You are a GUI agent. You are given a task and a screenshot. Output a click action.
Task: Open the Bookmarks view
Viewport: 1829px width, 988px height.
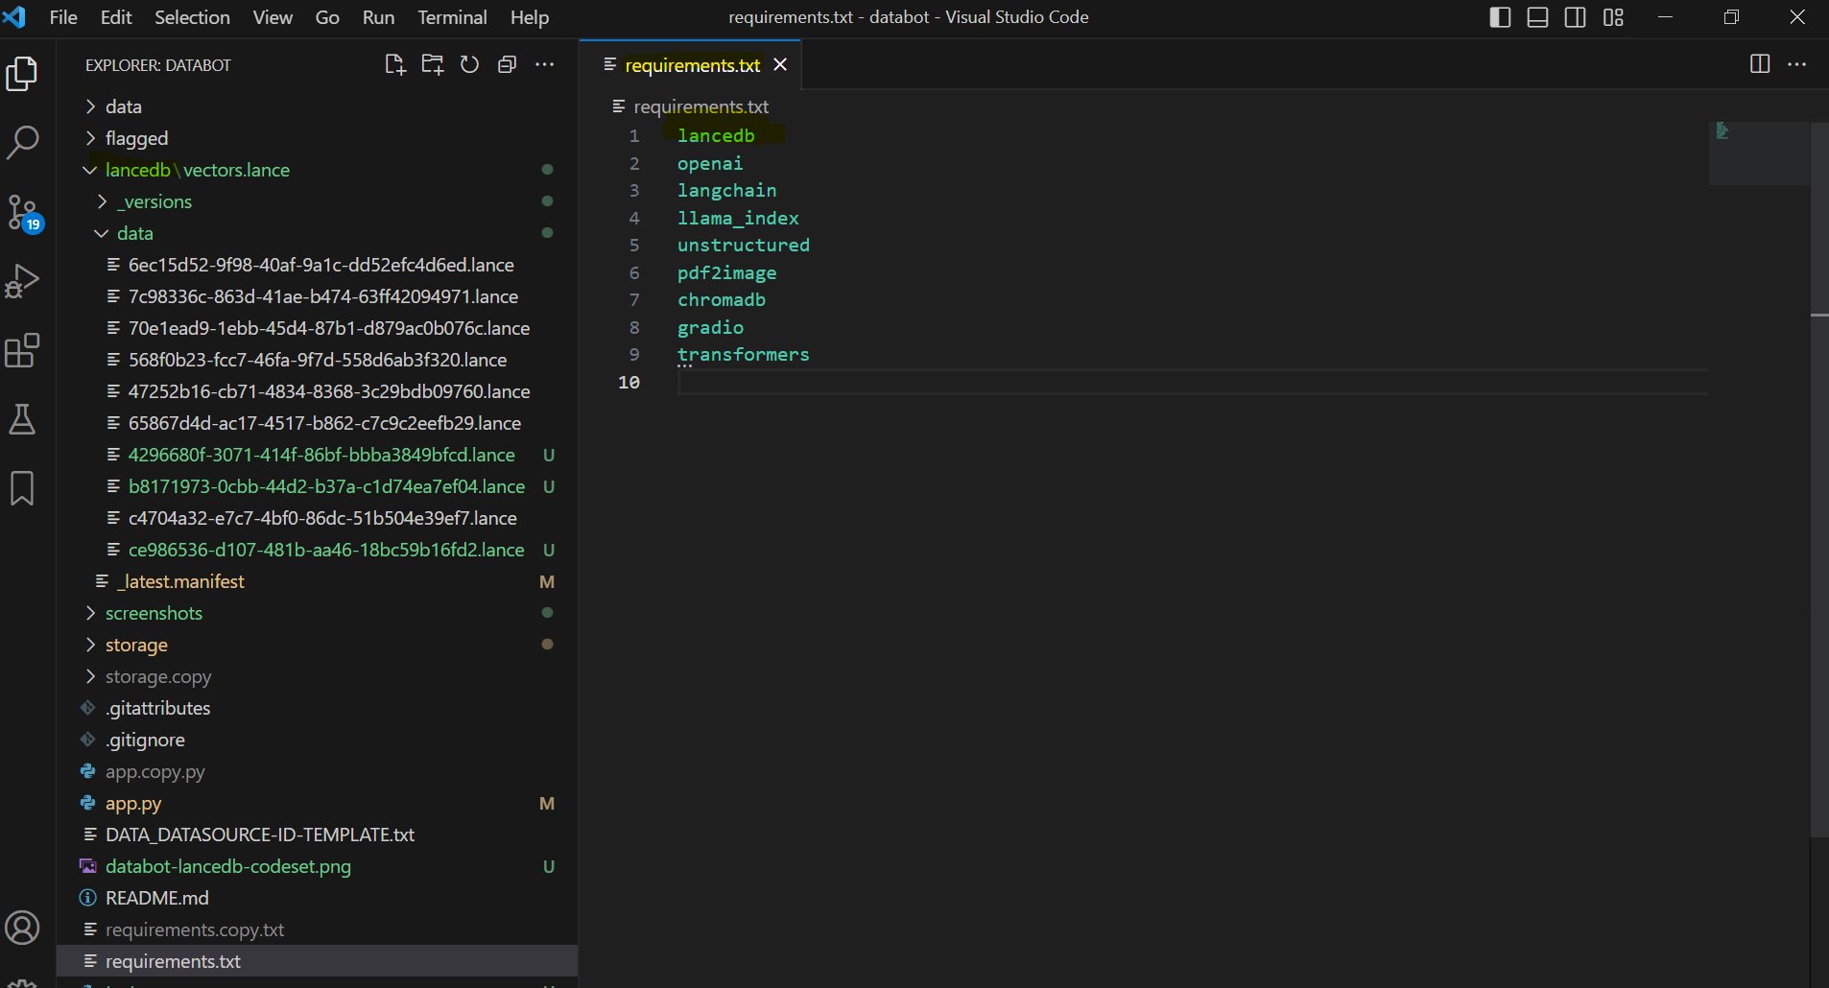(x=22, y=488)
